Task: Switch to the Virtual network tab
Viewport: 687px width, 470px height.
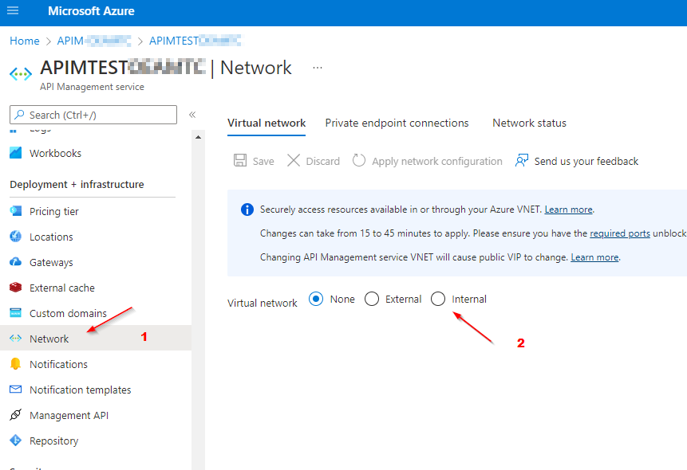Action: pyautogui.click(x=267, y=123)
